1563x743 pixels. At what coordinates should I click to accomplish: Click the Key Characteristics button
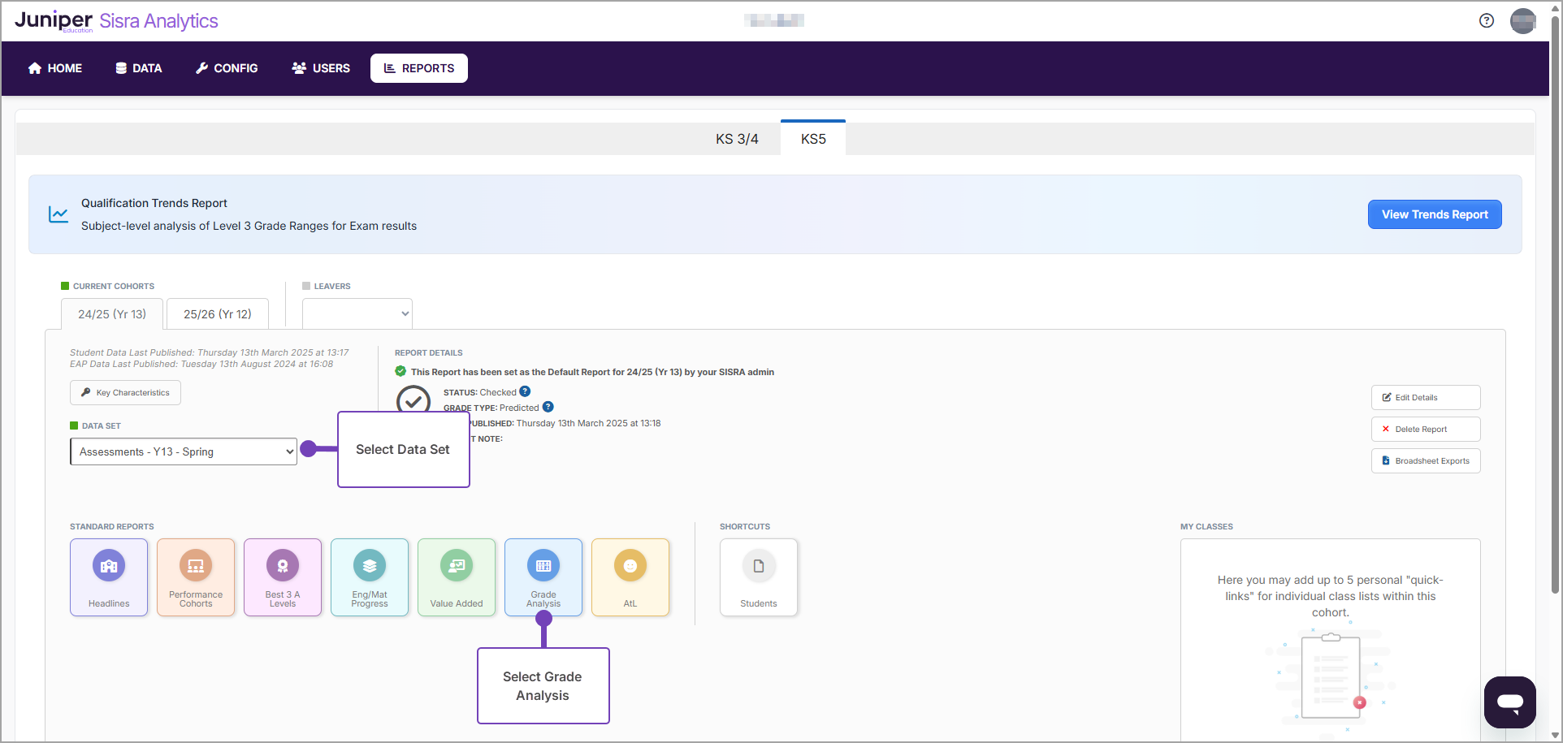125,393
